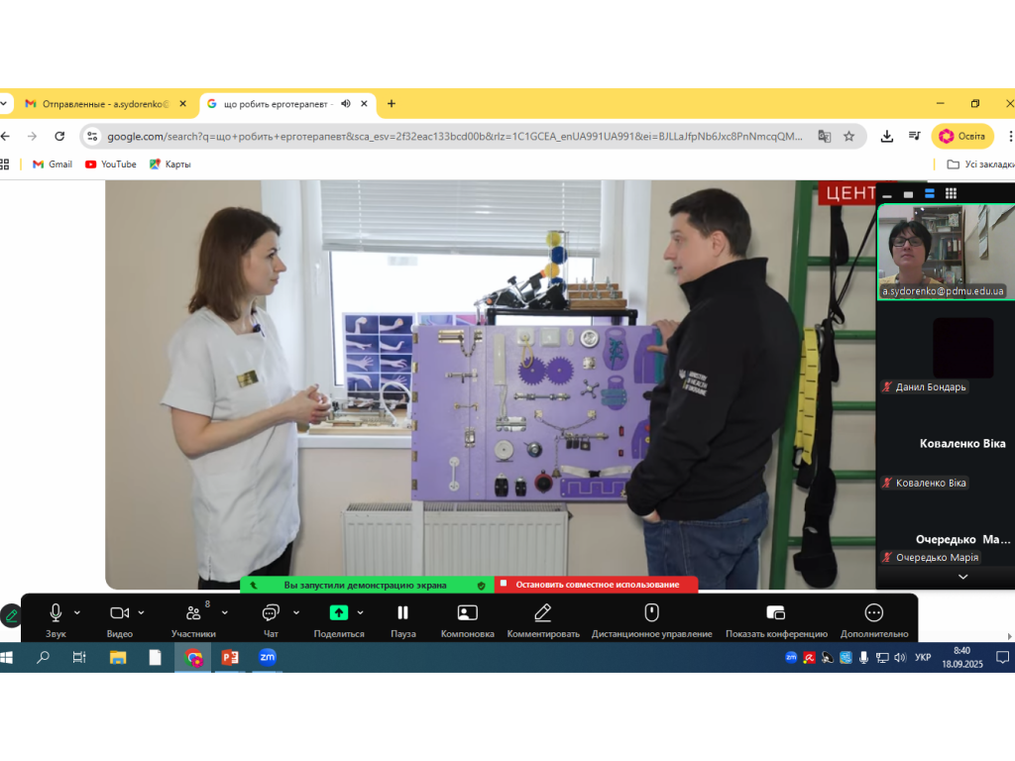Viewport: 1015px width, 761px height.
Task: Open the Дополнительно more options
Action: tap(873, 613)
